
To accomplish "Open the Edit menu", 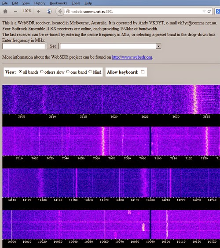I will tap(15, 3).
